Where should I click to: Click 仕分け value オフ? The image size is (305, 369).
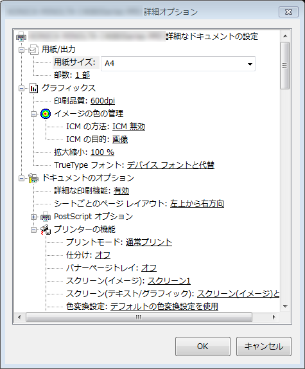pyautogui.click(x=103, y=255)
